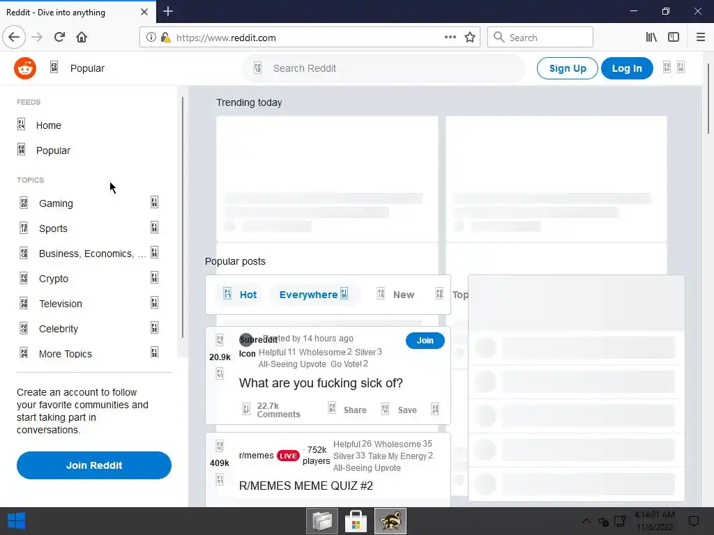Open the browser Library icon
Screen dimensions: 714x535
651,38
